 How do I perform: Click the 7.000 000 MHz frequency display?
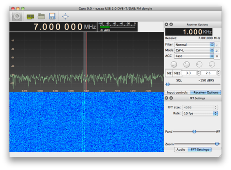(53, 27)
